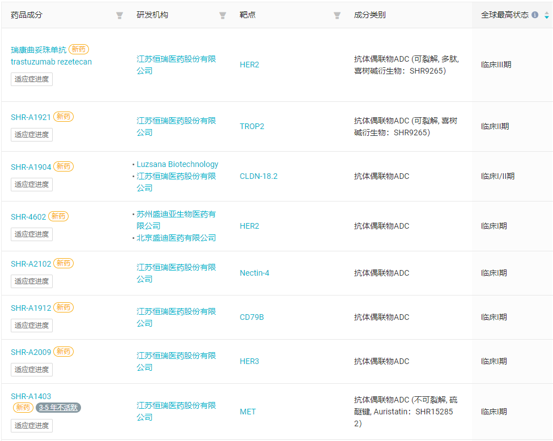The width and height of the screenshot is (553, 441).
Task: Open SHR-A1921 drug link
Action: tap(31, 117)
